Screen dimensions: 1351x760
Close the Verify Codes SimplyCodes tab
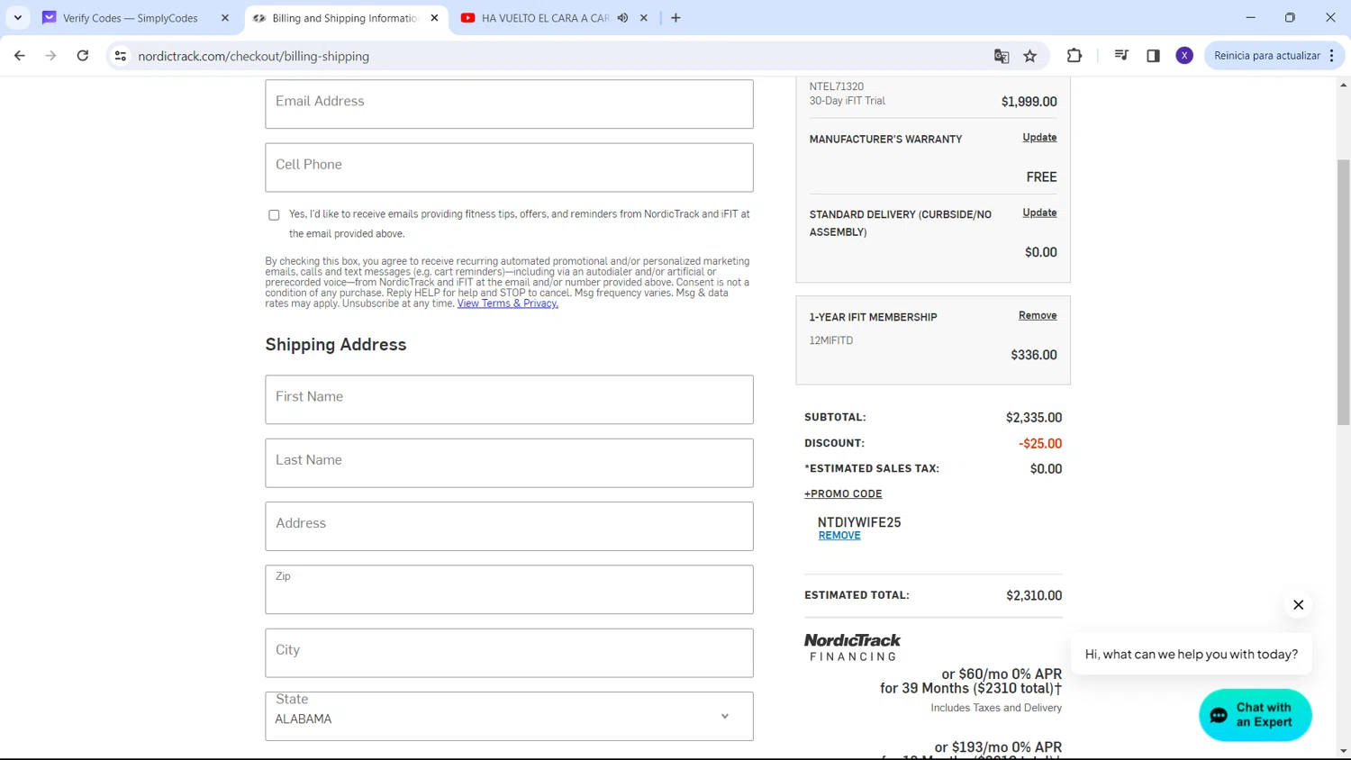225,18
